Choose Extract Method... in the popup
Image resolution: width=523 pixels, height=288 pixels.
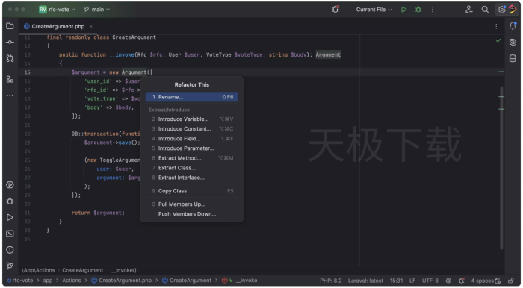pyautogui.click(x=192, y=158)
